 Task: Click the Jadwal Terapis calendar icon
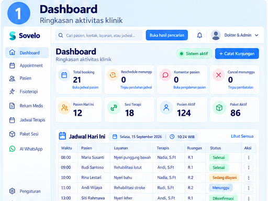12,120
